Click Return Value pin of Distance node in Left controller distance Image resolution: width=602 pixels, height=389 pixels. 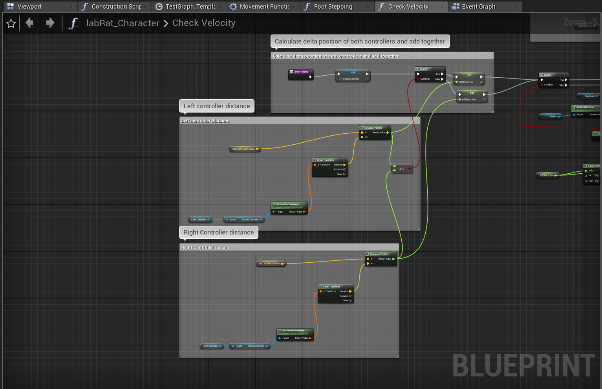click(388, 133)
